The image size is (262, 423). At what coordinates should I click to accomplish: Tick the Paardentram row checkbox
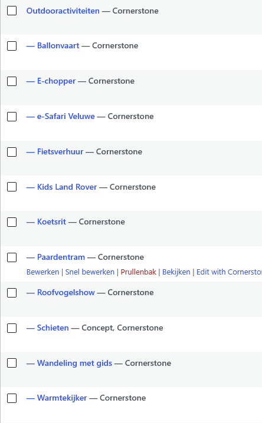12,257
